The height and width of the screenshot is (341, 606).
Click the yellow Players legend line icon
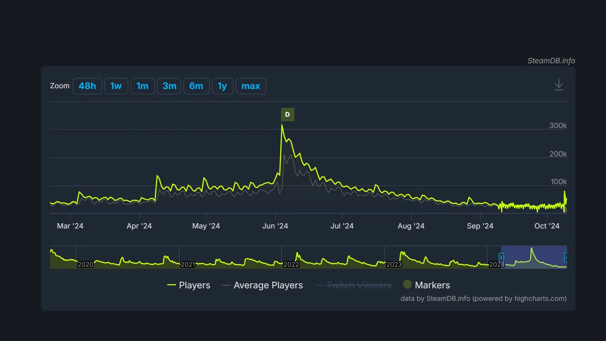(x=172, y=285)
